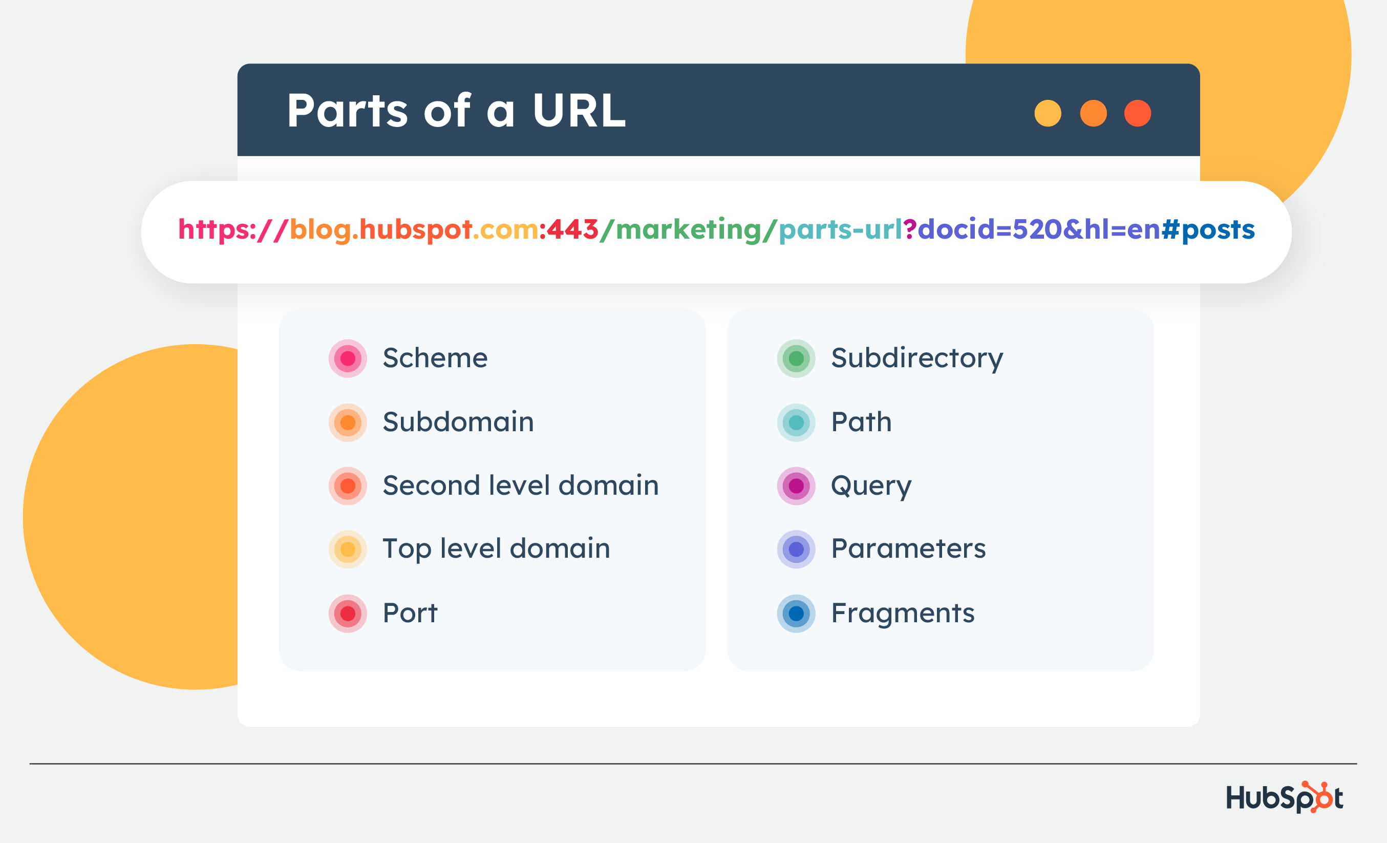The image size is (1387, 843).
Task: Click the magenta Query legend dot
Action: [x=796, y=486]
